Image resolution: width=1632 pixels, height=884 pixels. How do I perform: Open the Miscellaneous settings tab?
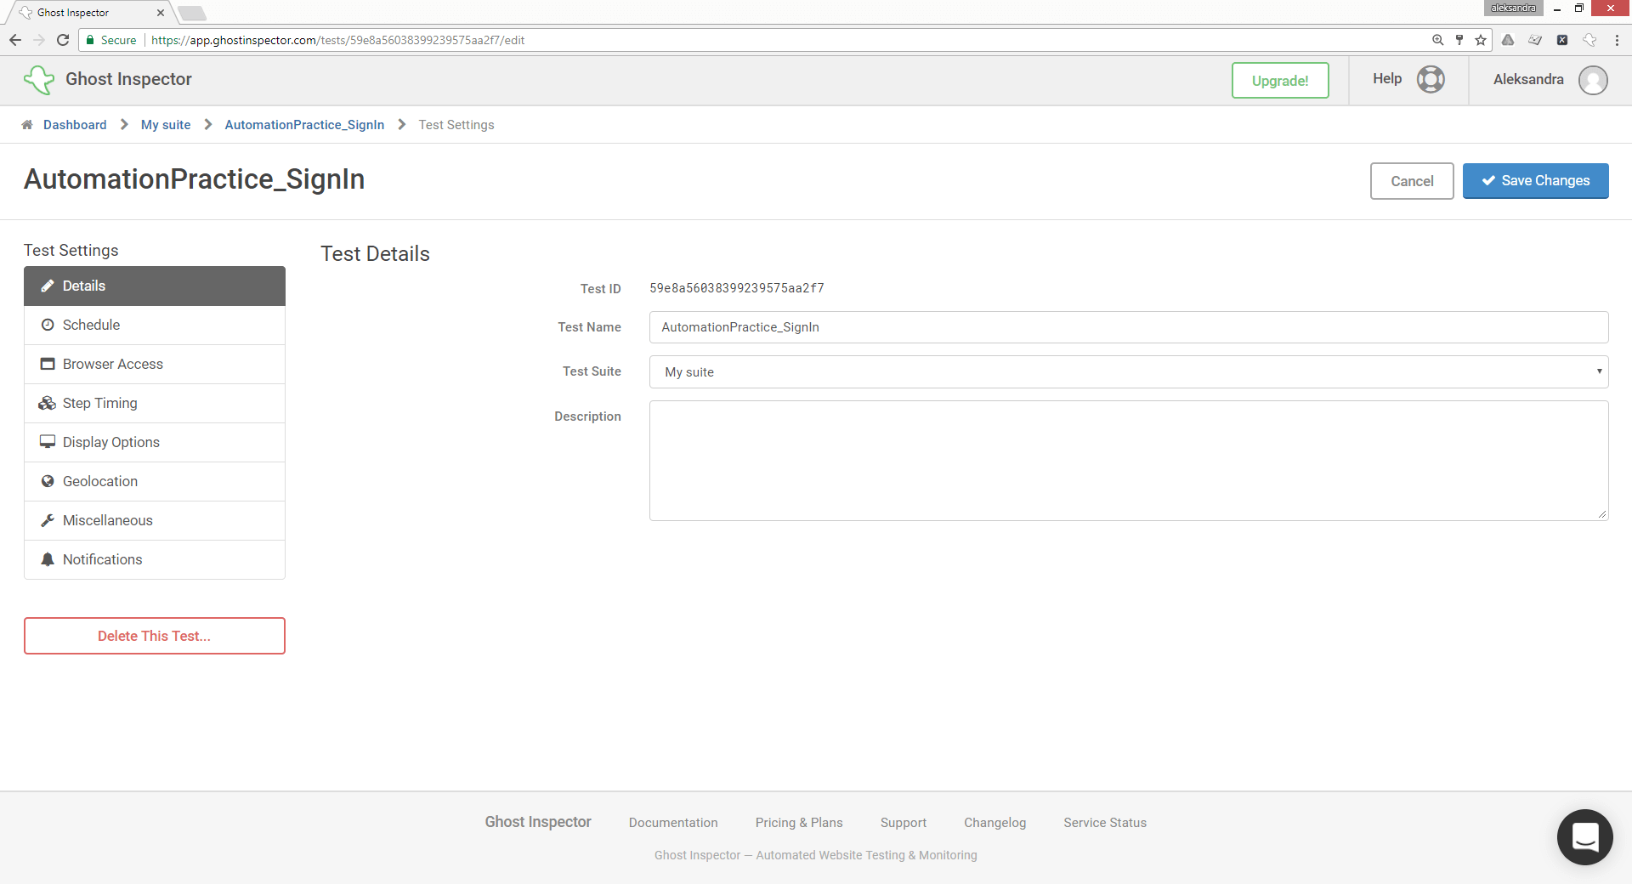155,520
